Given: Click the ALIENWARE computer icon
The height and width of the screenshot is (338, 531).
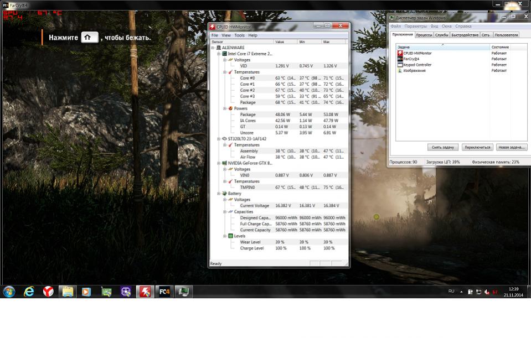Looking at the screenshot, I should click(218, 48).
